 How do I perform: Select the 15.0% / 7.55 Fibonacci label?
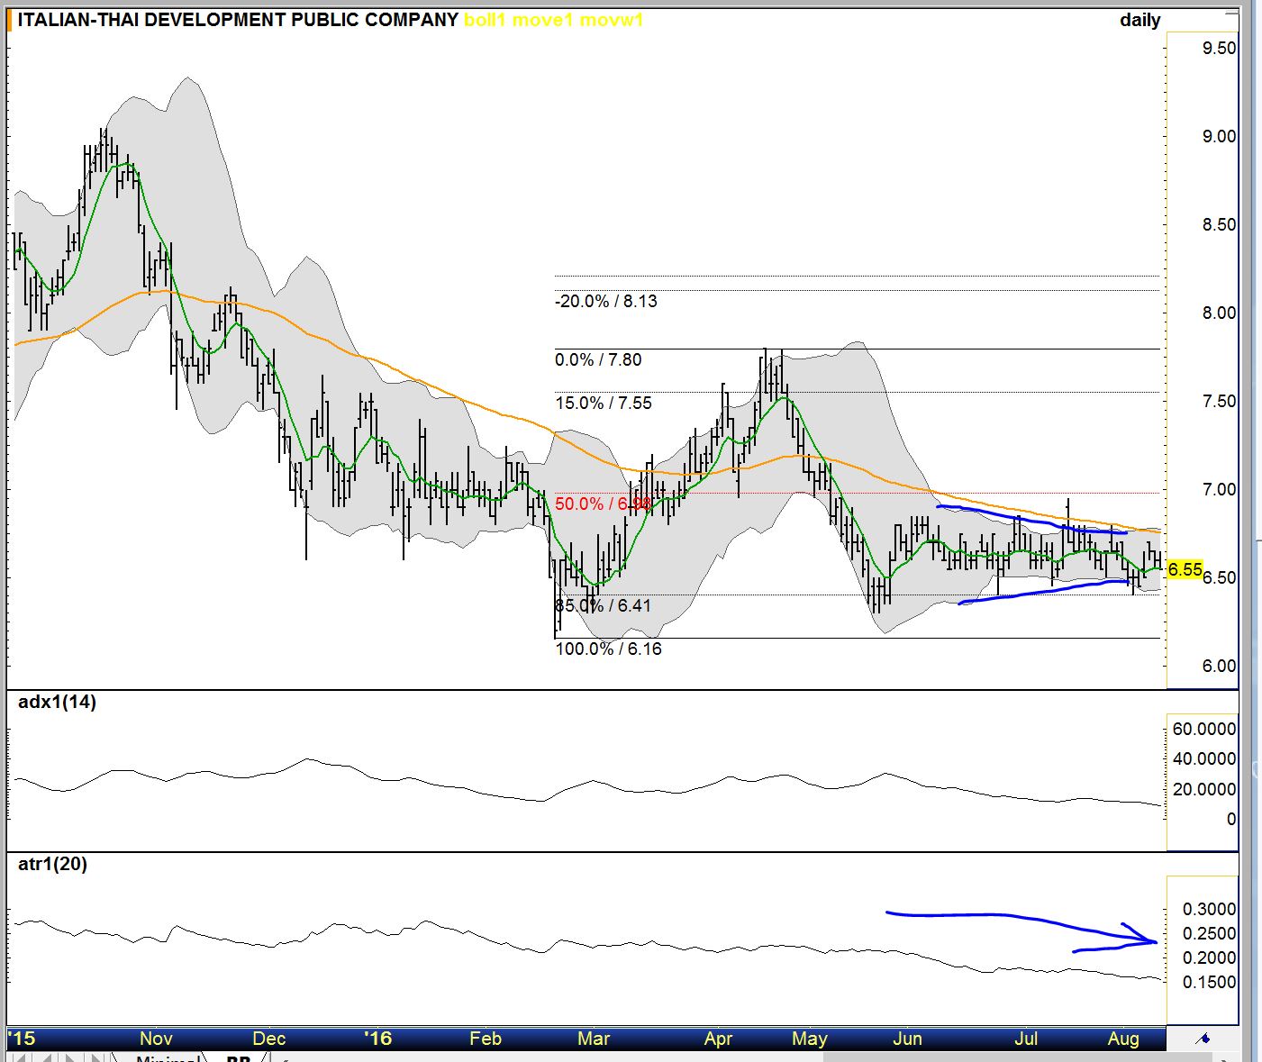pos(603,403)
